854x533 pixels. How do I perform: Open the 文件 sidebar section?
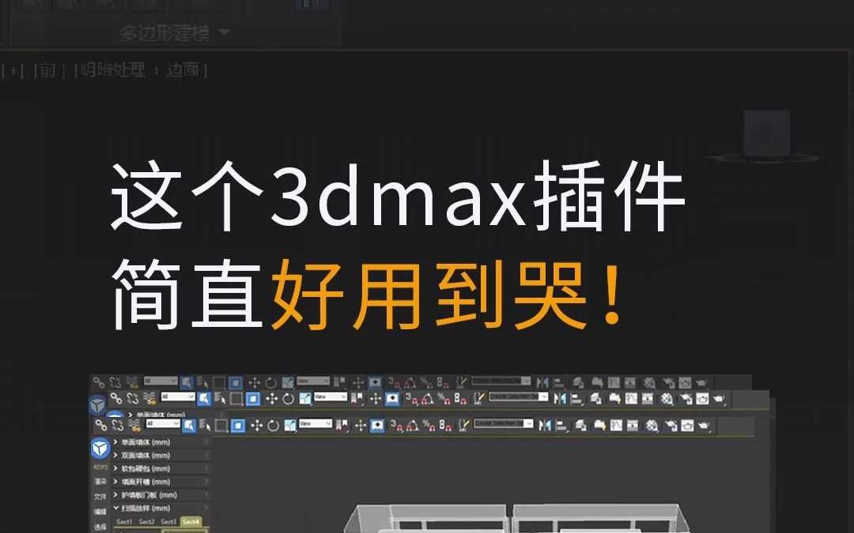tap(100, 497)
